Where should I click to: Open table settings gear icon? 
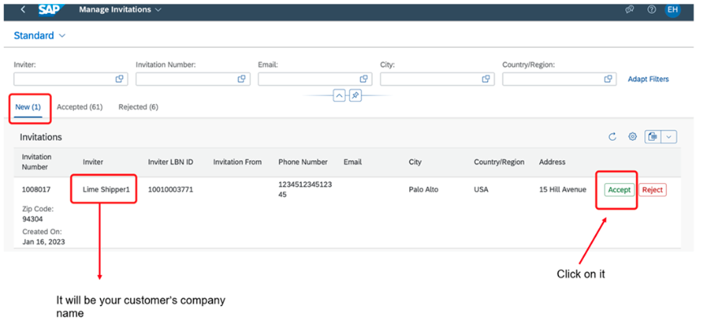coord(632,137)
